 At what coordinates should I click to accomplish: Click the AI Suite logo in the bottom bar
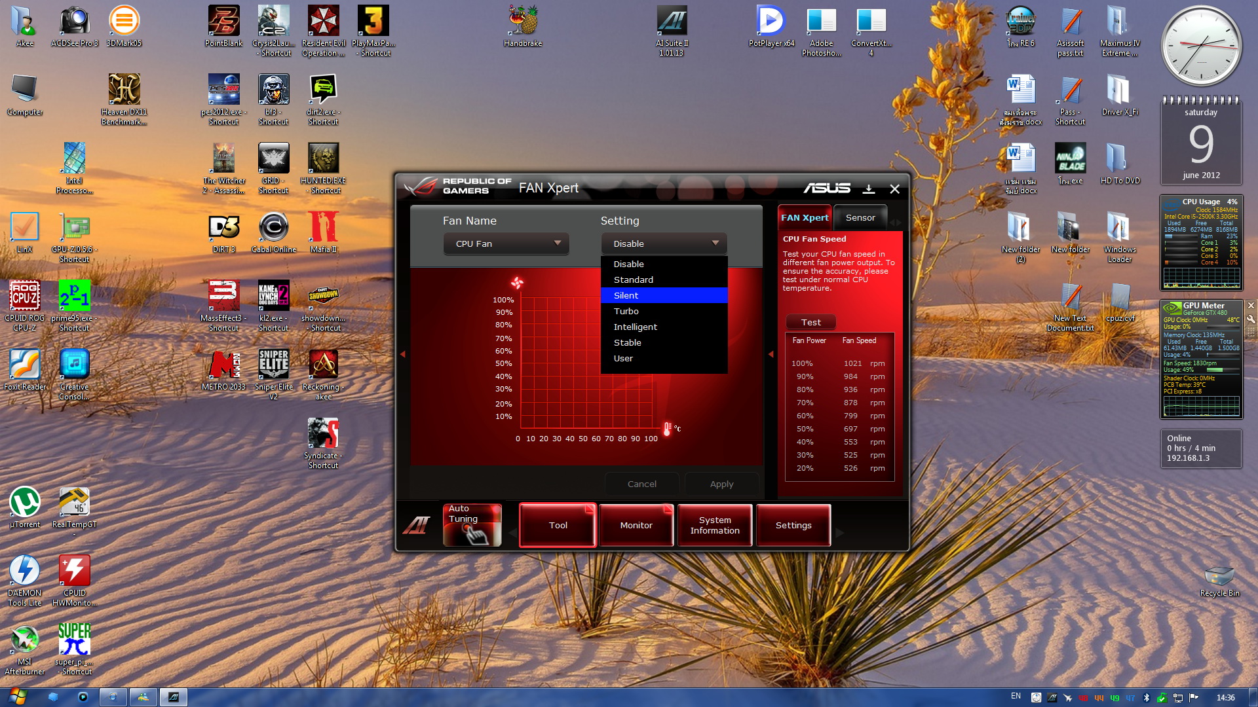pyautogui.click(x=417, y=525)
